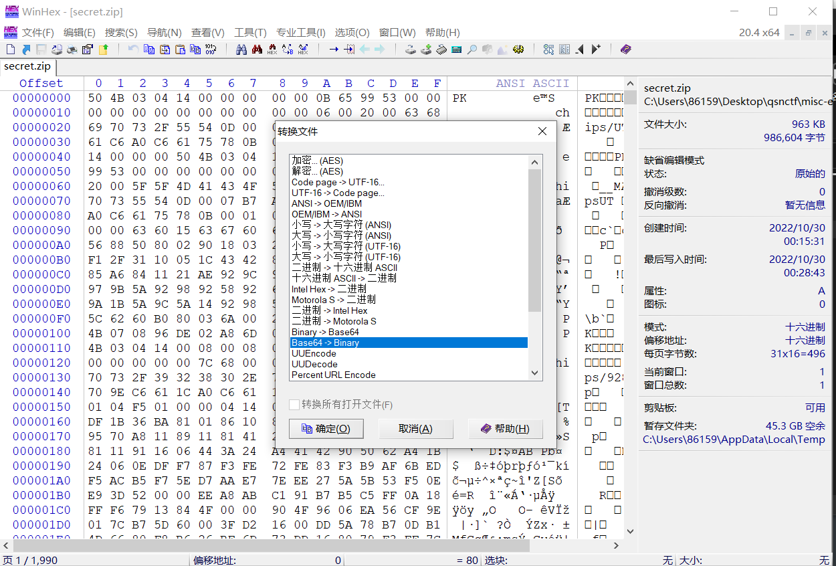Image resolution: width=836 pixels, height=566 pixels.
Task: Confirm conversion with the 确定(O) button
Action: (326, 428)
